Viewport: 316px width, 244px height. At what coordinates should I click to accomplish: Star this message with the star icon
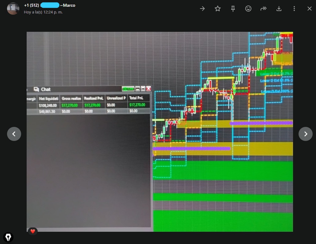point(218,9)
